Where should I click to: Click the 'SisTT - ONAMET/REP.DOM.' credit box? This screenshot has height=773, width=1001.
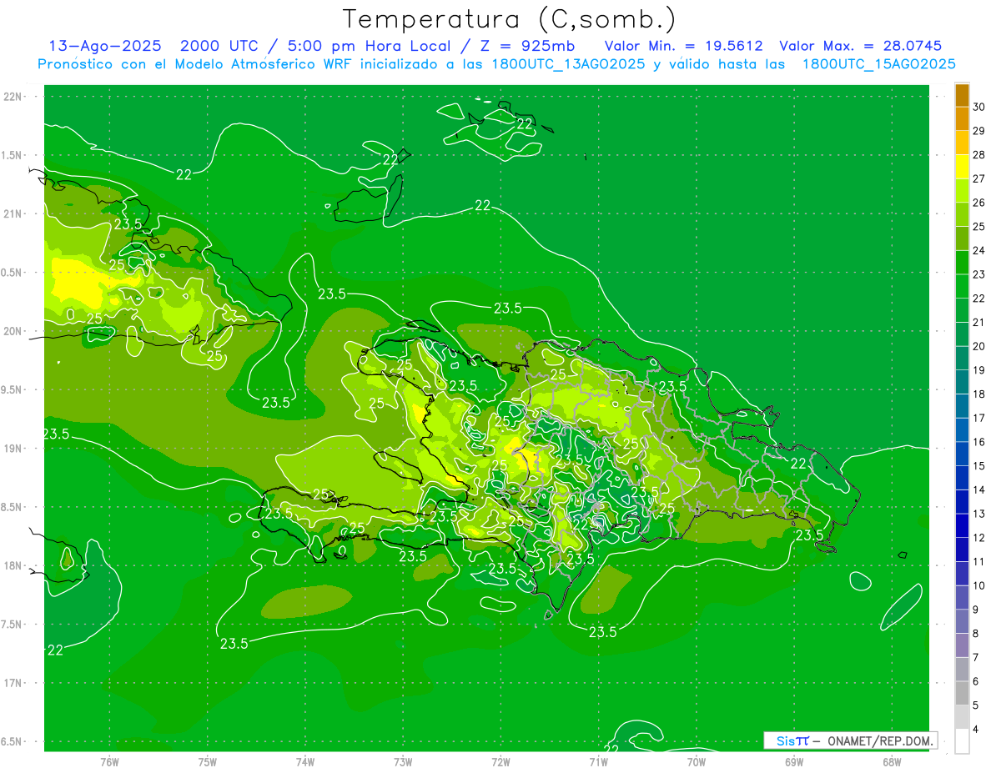tap(851, 740)
